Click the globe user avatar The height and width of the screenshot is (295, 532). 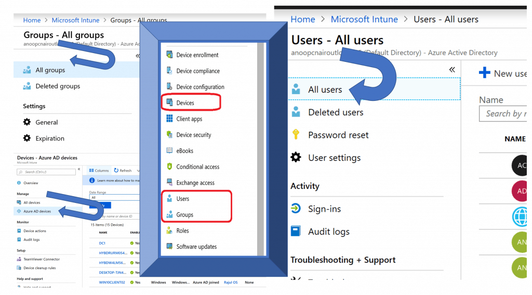[x=520, y=216]
